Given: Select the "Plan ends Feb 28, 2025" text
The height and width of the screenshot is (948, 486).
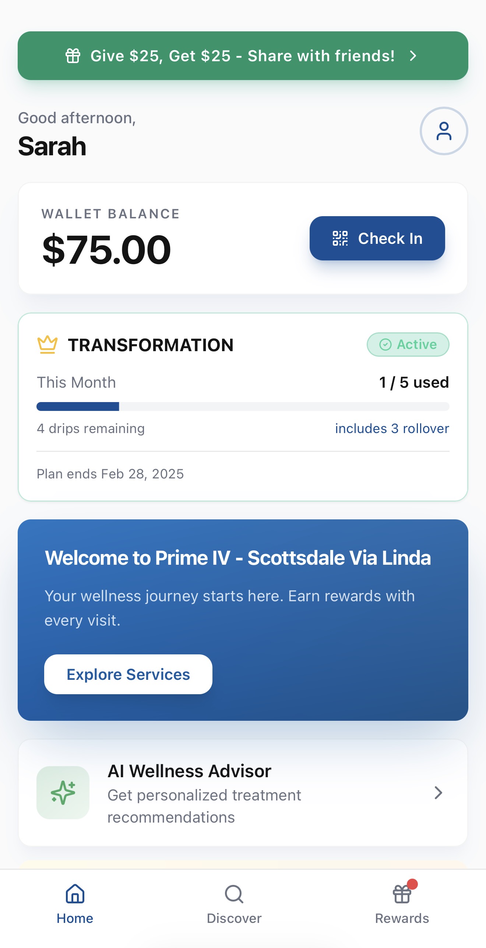Looking at the screenshot, I should pos(110,474).
